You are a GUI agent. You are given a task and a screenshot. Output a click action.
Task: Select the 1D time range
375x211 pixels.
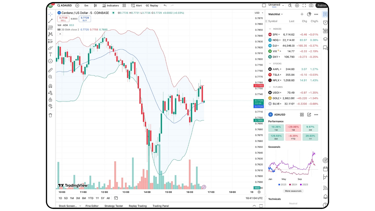tap(60, 198)
